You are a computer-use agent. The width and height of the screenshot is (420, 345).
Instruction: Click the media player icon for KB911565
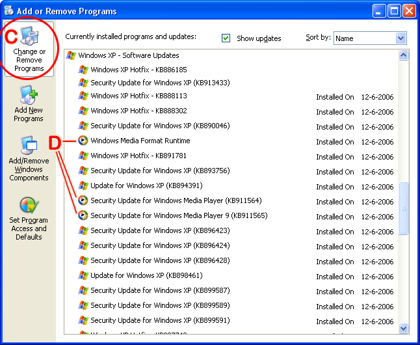point(83,215)
